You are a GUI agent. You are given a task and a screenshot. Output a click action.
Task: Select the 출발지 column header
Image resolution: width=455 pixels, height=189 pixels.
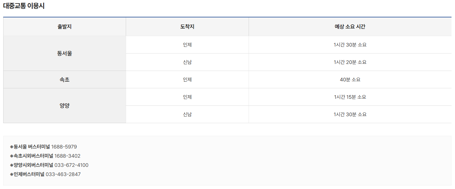(x=64, y=27)
